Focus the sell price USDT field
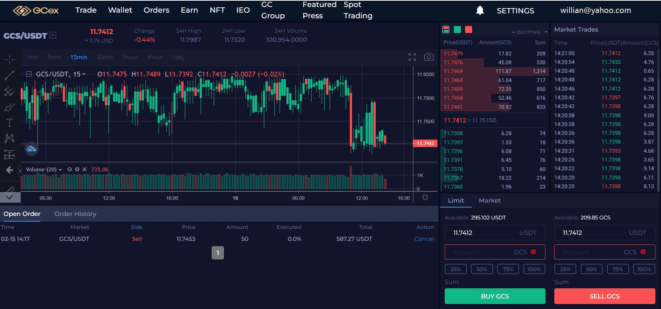The width and height of the screenshot is (661, 309). point(604,232)
